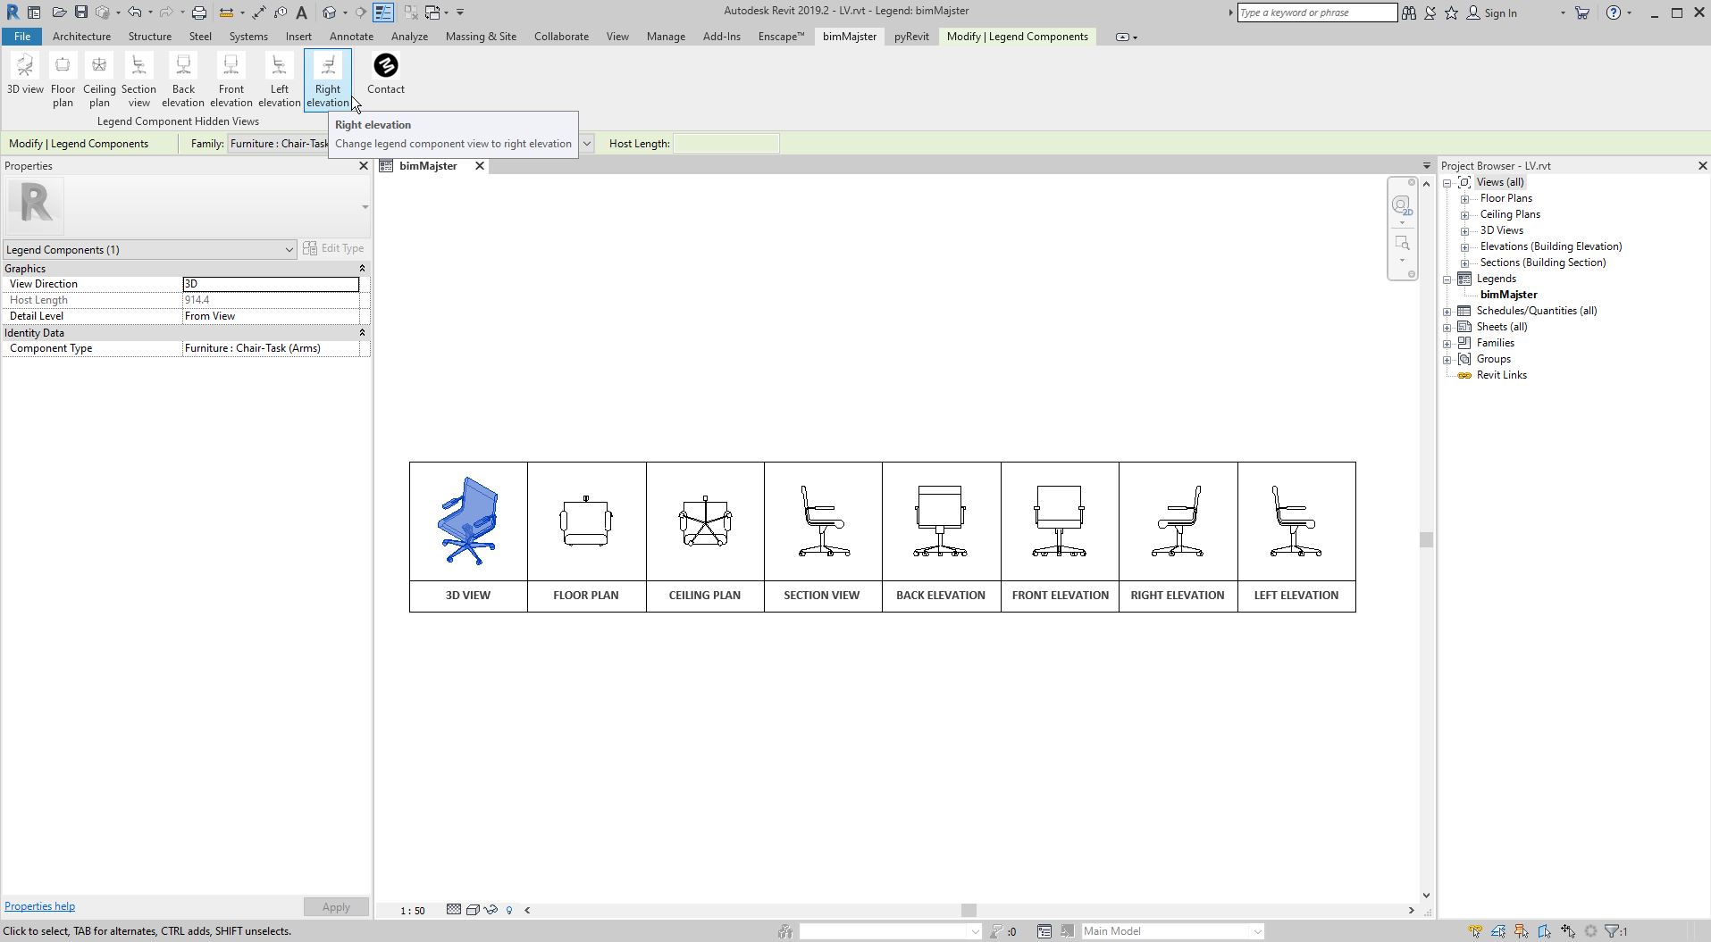Select bimMajster legend in Project Browser
Image resolution: width=1711 pixels, height=942 pixels.
(1508, 295)
